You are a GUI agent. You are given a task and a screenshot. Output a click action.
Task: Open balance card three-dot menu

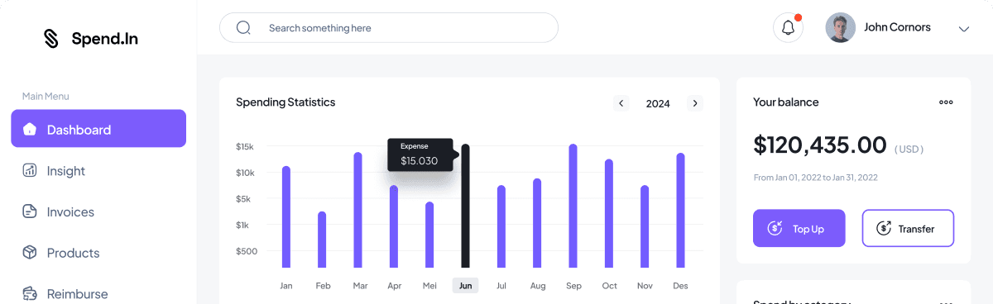pyautogui.click(x=946, y=102)
